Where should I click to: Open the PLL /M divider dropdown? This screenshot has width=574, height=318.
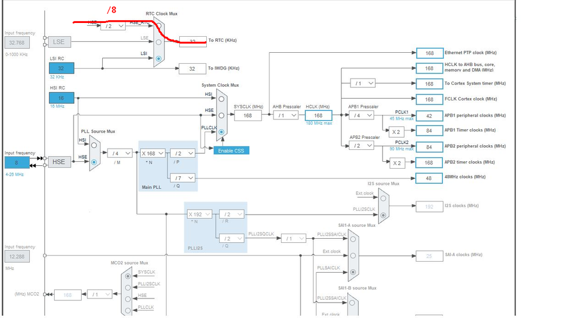[x=120, y=153]
